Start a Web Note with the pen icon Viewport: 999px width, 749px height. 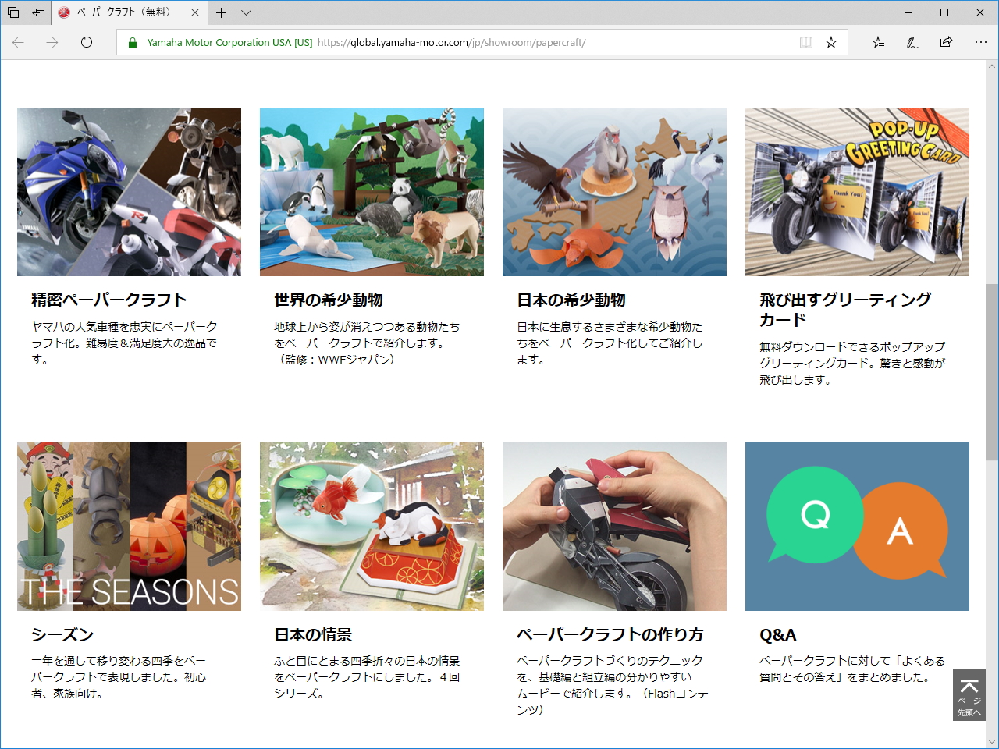coord(911,42)
